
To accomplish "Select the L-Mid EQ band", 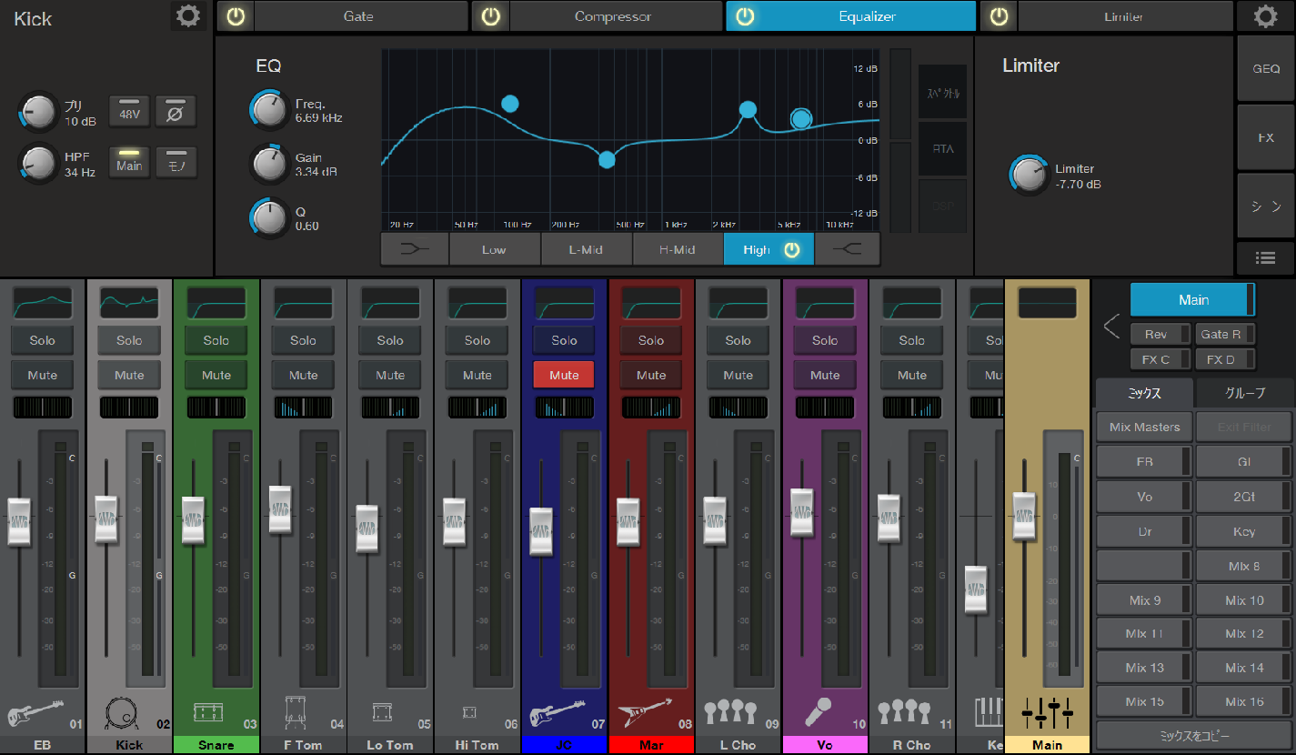I will tap(587, 249).
